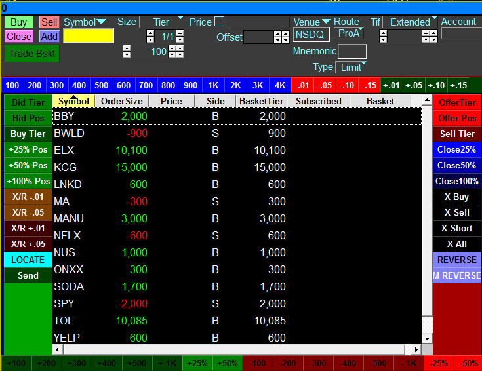
Task: Click the Send button
Action: [28, 275]
